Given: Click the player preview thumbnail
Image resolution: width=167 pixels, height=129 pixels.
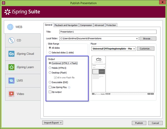Looking at the screenshot, I should point(123,75).
